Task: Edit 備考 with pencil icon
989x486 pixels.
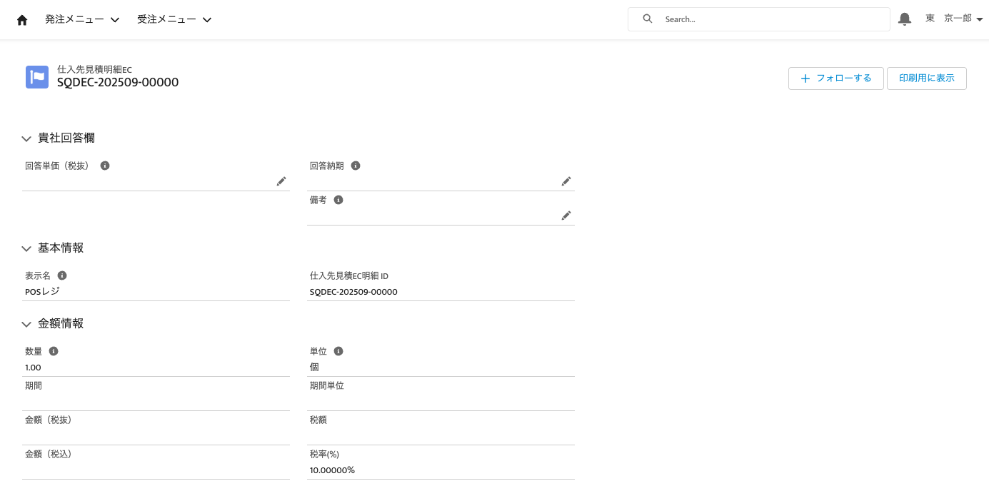Action: tap(566, 216)
